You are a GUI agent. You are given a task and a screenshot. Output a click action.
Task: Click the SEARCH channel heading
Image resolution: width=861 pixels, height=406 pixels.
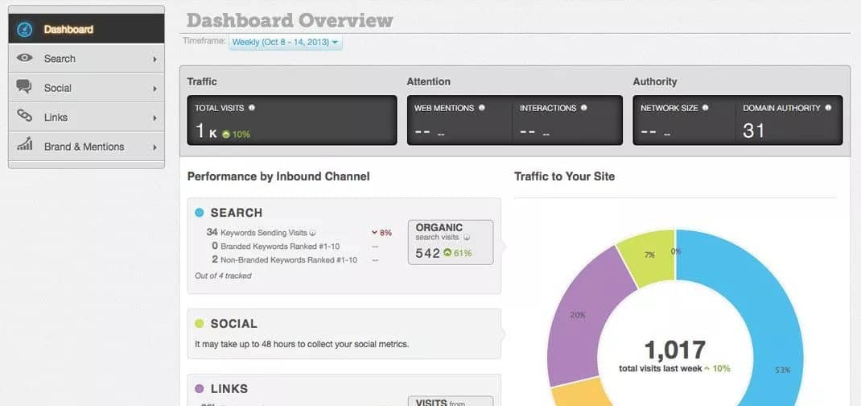[236, 213]
